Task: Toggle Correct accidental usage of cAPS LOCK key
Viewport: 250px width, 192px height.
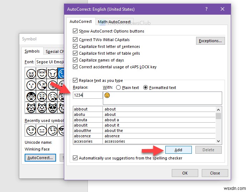Action: tap(75, 67)
